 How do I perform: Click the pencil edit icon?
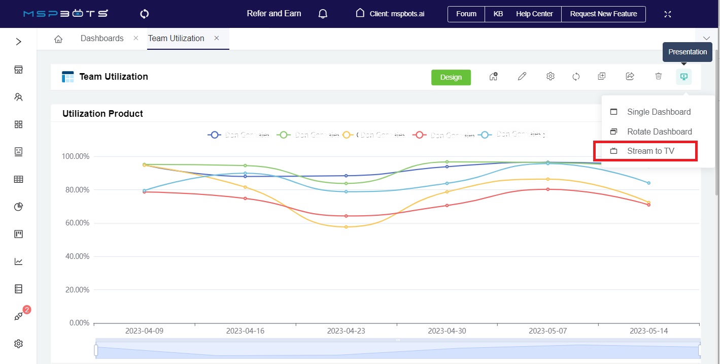click(522, 77)
